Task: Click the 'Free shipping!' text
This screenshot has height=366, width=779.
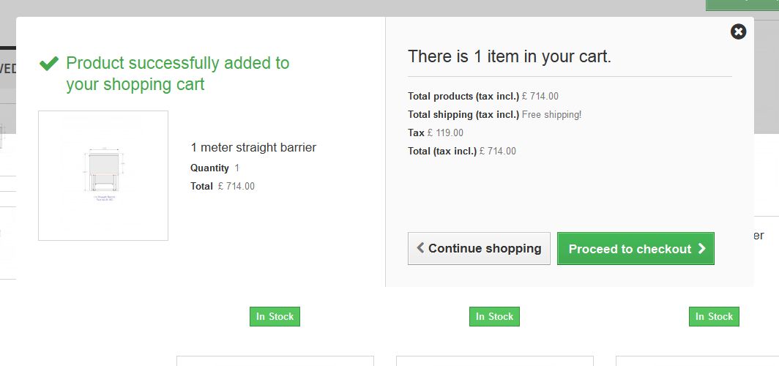Action: tap(551, 115)
